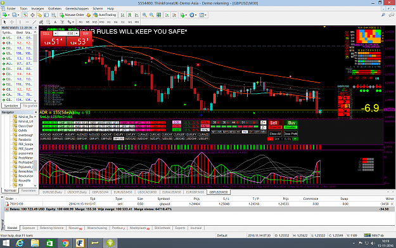The image size is (396, 248).
Task: Zoom in on the chart
Action: (144, 15)
